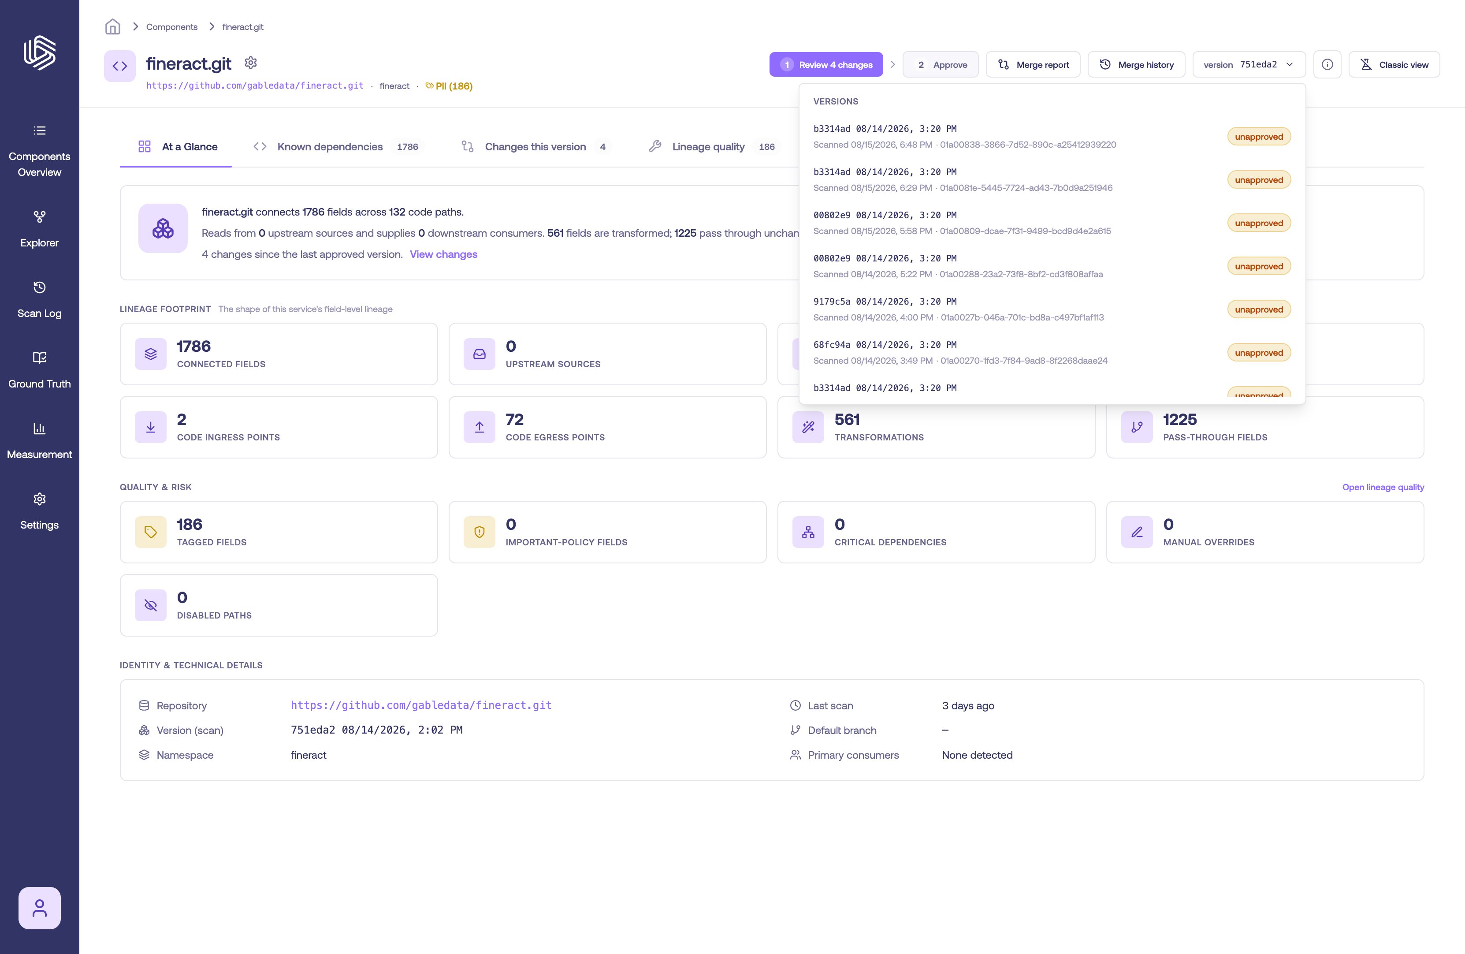The width and height of the screenshot is (1465, 954).
Task: Select version 00802e9 scanned 08/14/2026, 5:22 PM
Action: 1052,266
